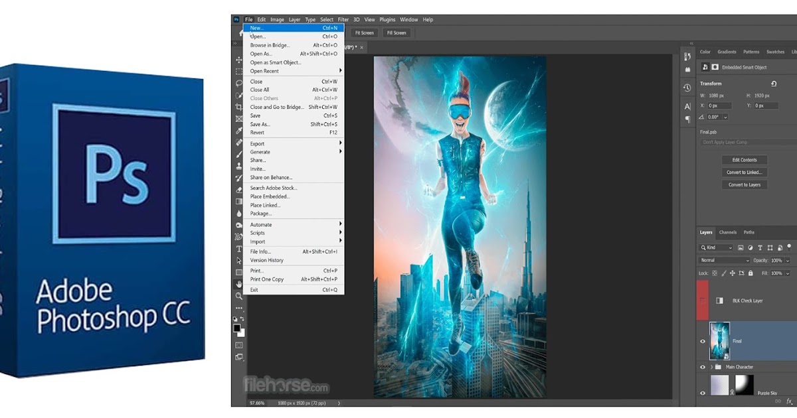This screenshot has height=418, width=797.
Task: Select the Lasso tool
Action: (239, 84)
